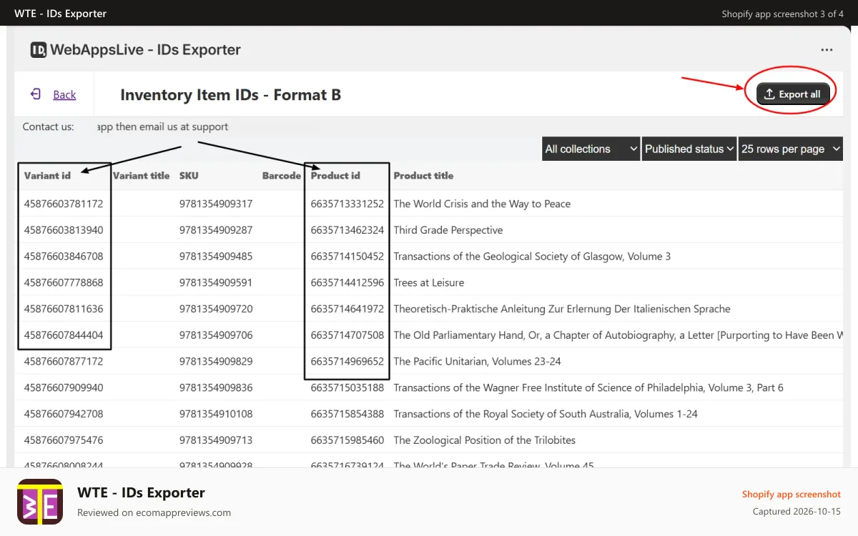Click the back arrow icon beside Back
Image resolution: width=858 pixels, height=536 pixels.
36,94
